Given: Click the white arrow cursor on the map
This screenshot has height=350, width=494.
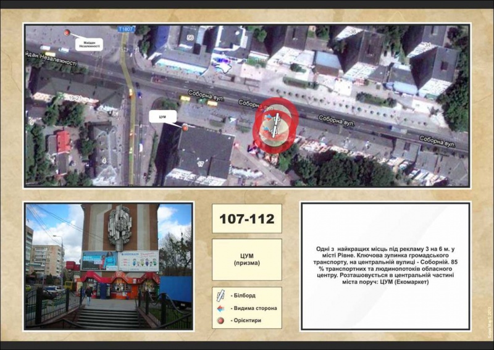Looking at the screenshot, I should coord(226,68).
